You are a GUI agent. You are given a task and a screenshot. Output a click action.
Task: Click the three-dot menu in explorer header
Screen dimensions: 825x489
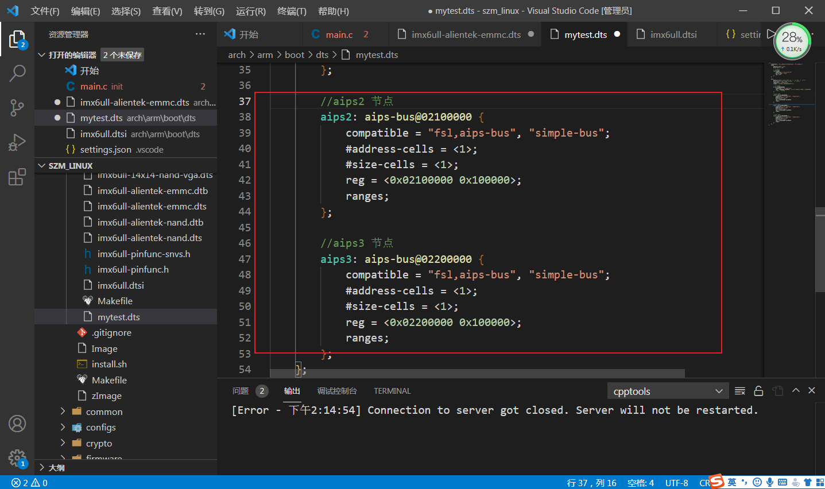(200, 34)
